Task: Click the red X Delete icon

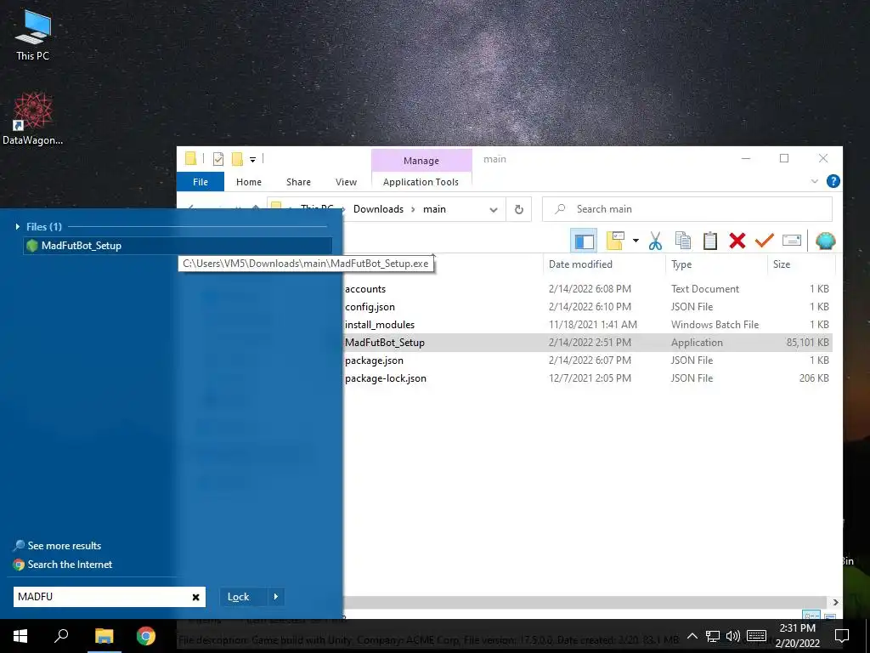Action: pos(737,241)
